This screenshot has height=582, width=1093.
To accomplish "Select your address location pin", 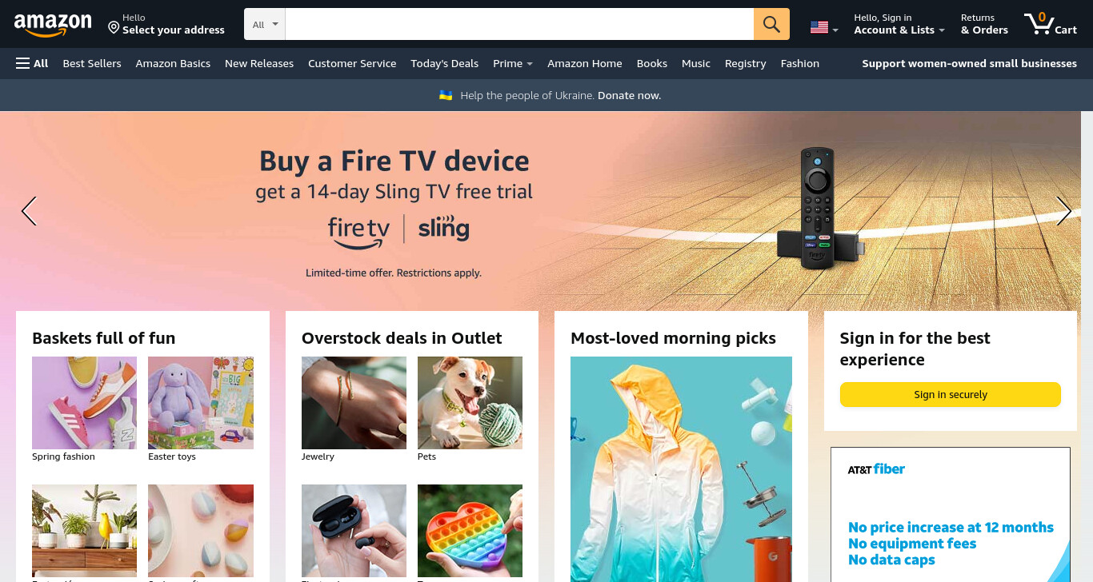I will (x=114, y=28).
